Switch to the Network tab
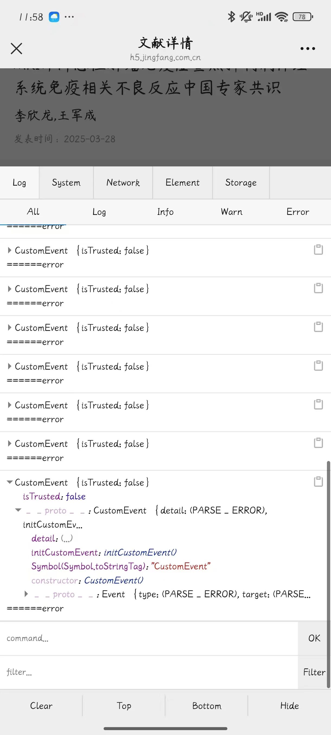 tap(123, 183)
